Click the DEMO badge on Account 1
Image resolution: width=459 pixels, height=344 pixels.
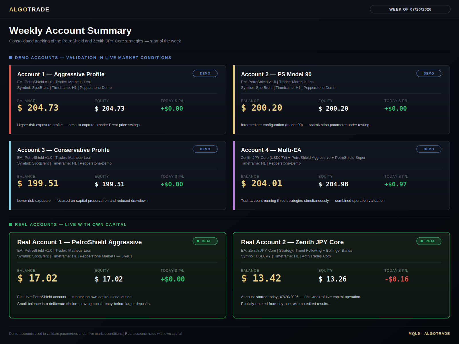click(x=205, y=73)
